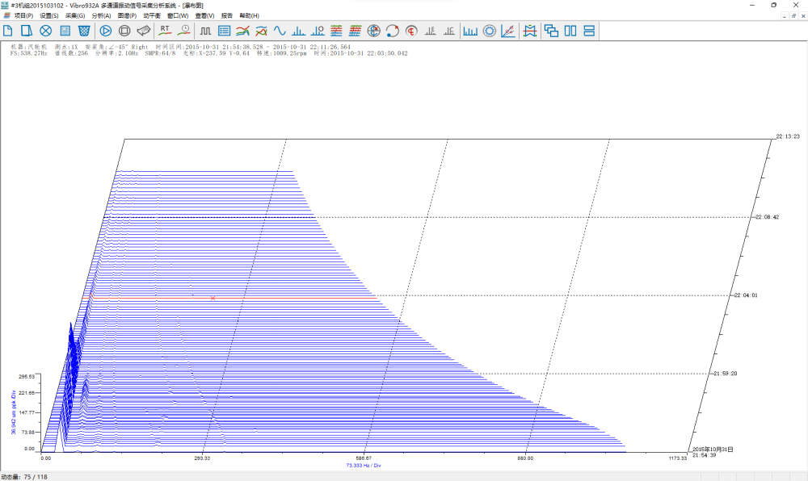Screen dimensions: 808x481
Task: Open the 项目(P) menu
Action: pos(23,16)
